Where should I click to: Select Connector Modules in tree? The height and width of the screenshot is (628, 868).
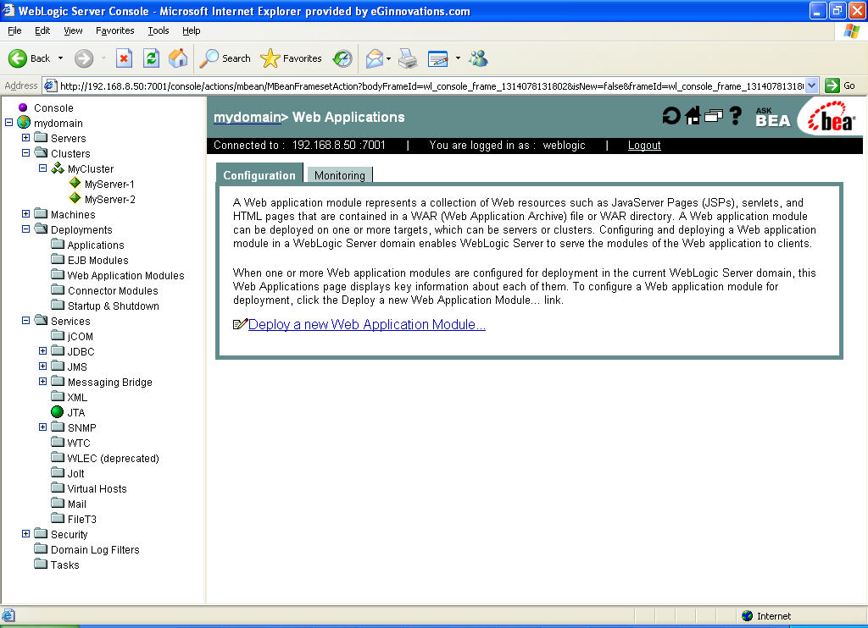point(113,290)
